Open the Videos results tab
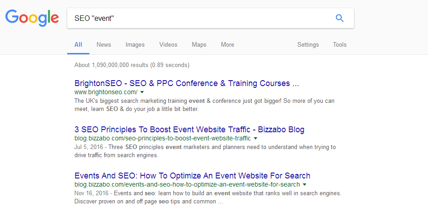The height and width of the screenshot is (207, 428). click(168, 45)
